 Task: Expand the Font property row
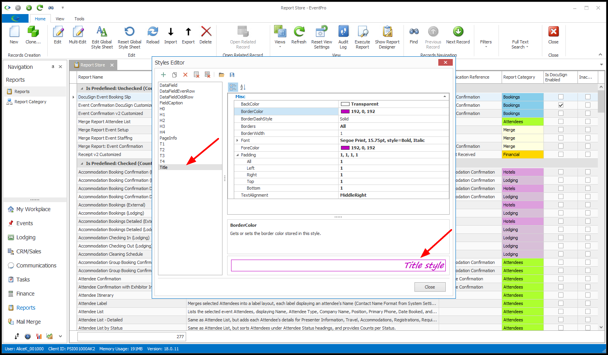click(x=237, y=140)
